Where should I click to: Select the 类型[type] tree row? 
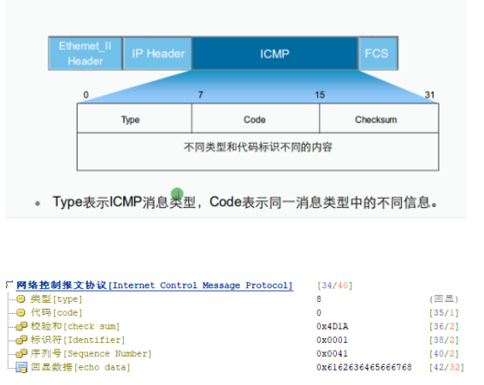click(x=56, y=299)
